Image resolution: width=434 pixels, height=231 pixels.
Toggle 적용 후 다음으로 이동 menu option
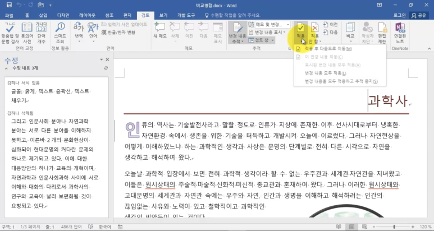coord(340,49)
